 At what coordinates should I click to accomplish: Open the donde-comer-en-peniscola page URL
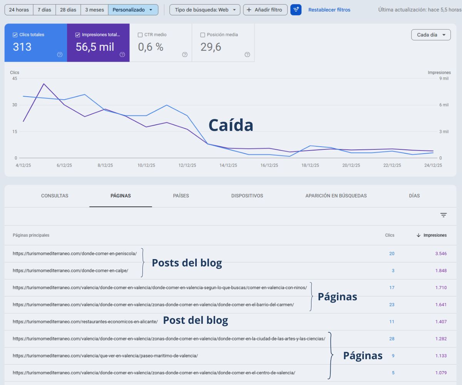point(75,254)
